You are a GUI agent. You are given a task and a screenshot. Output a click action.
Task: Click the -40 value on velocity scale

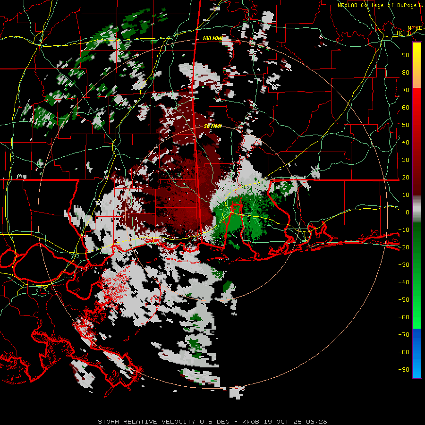point(404,282)
